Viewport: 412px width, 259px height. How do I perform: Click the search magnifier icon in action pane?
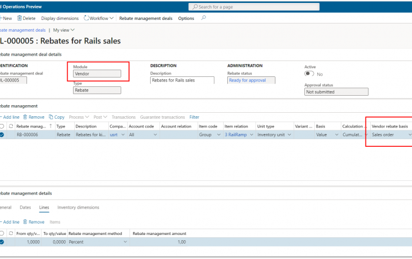(x=204, y=18)
